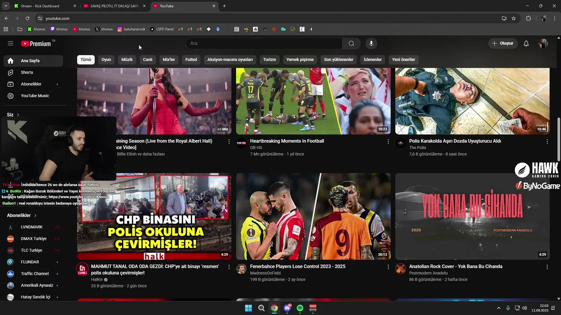The width and height of the screenshot is (561, 315).
Task: Click the Oluştur create button
Action: tap(503, 43)
